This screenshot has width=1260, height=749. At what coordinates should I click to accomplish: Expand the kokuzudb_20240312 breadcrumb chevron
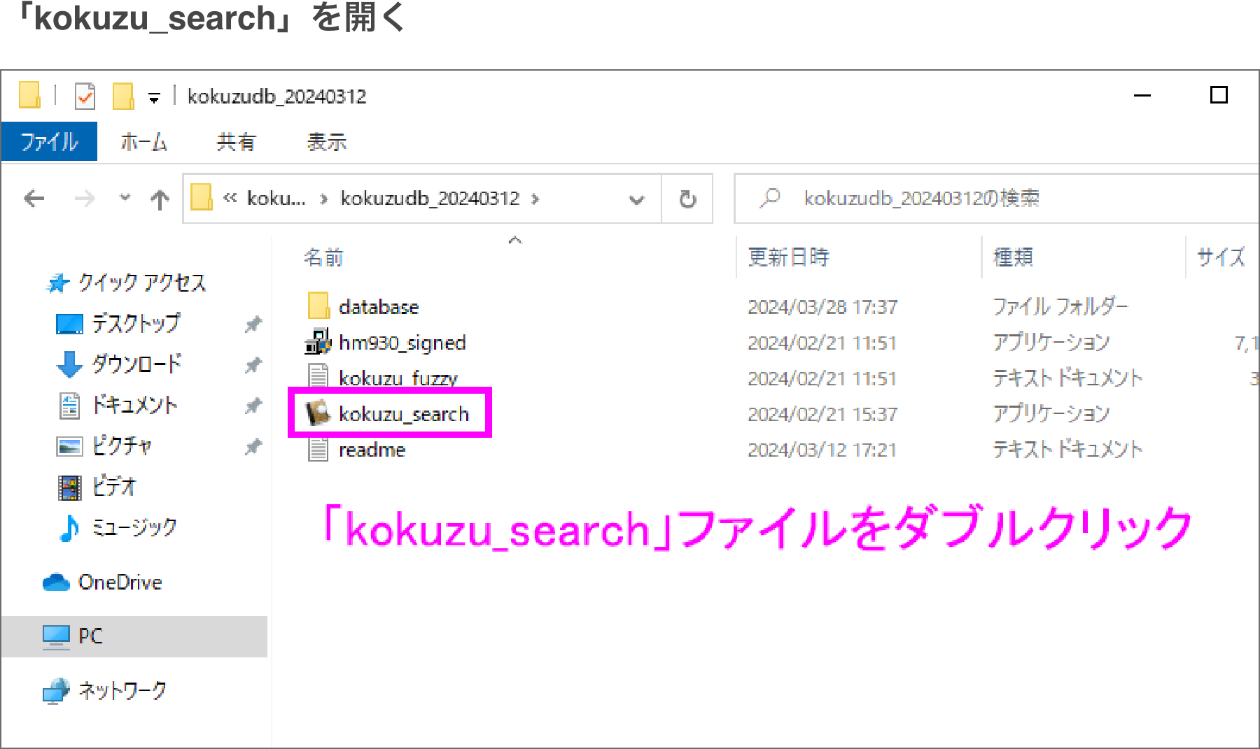535,199
